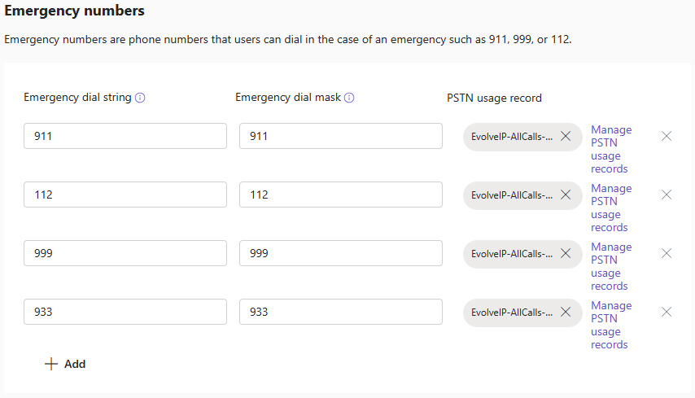This screenshot has width=695, height=398.
Task: Delete the 999 emergency number row
Action: pos(667,253)
